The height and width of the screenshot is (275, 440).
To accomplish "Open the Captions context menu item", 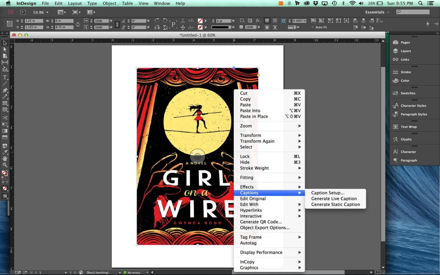I will coord(269,193).
